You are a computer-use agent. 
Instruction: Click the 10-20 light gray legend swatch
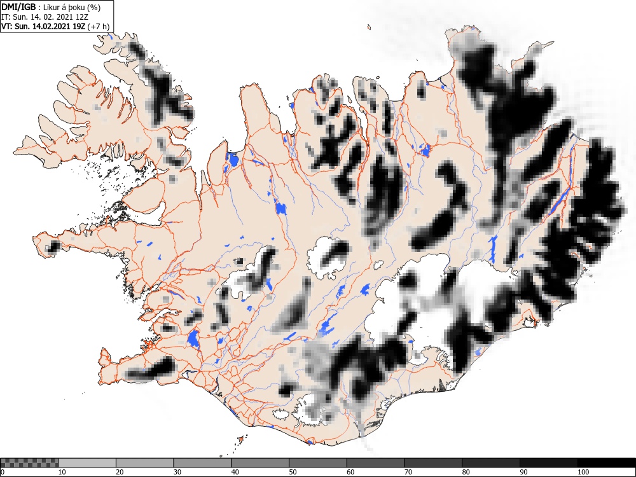pos(87,463)
